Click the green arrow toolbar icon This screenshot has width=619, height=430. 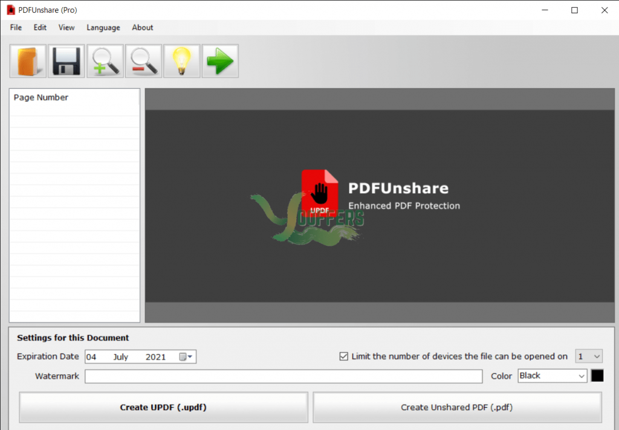(x=220, y=61)
